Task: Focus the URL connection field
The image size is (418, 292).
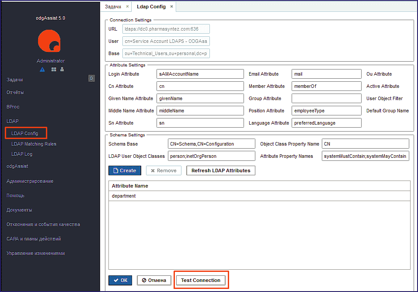Action: (x=166, y=29)
